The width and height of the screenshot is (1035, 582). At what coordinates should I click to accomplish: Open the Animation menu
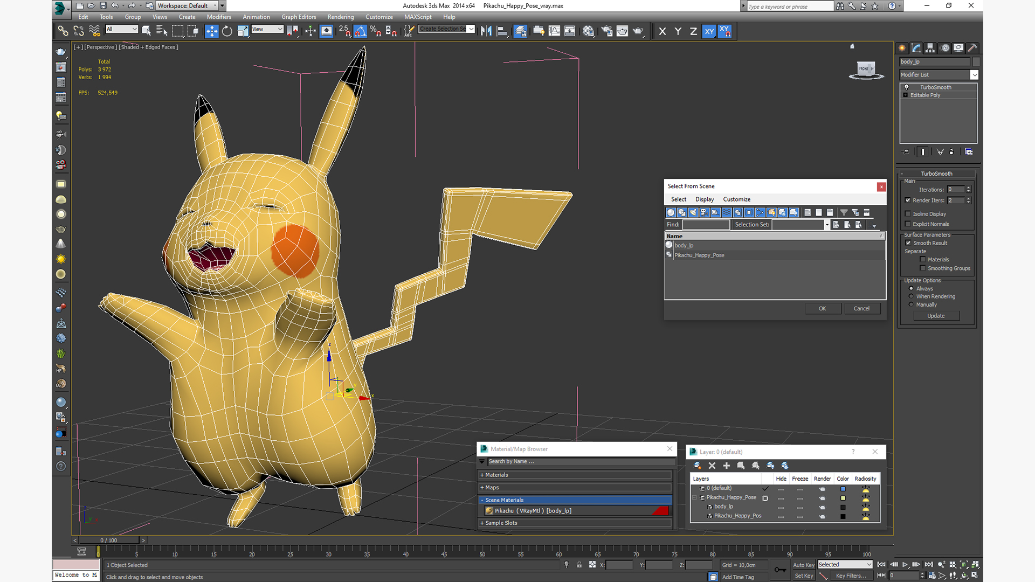(x=256, y=17)
